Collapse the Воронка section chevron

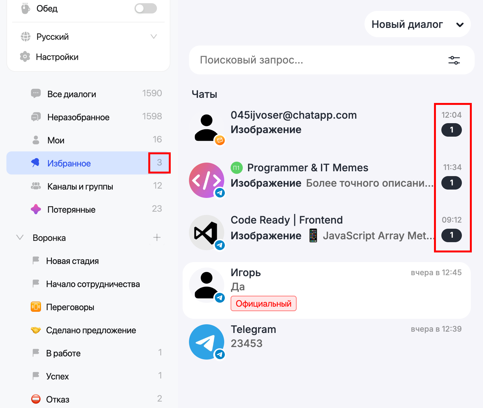[x=20, y=238]
